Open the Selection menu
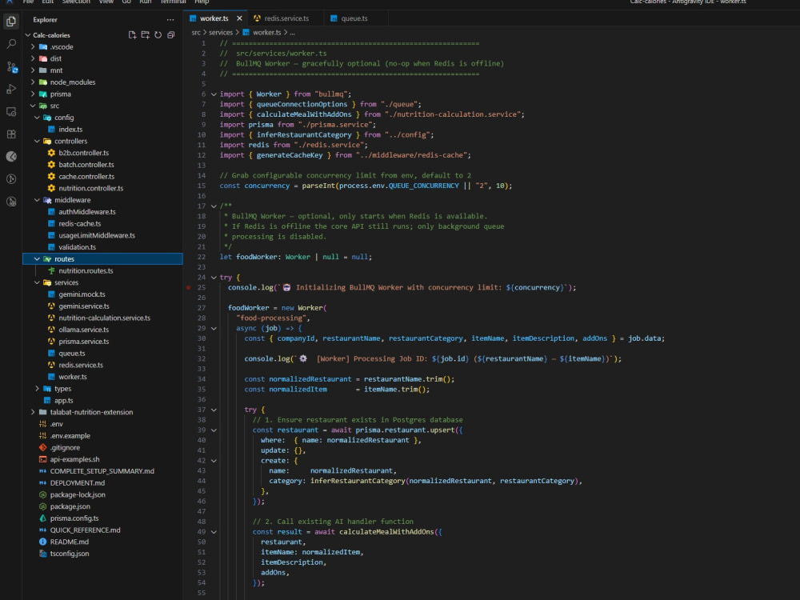 76,2
